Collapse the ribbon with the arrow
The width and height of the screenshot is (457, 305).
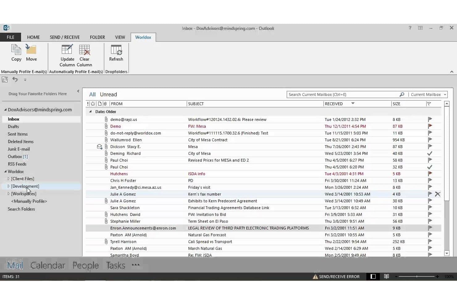click(452, 72)
